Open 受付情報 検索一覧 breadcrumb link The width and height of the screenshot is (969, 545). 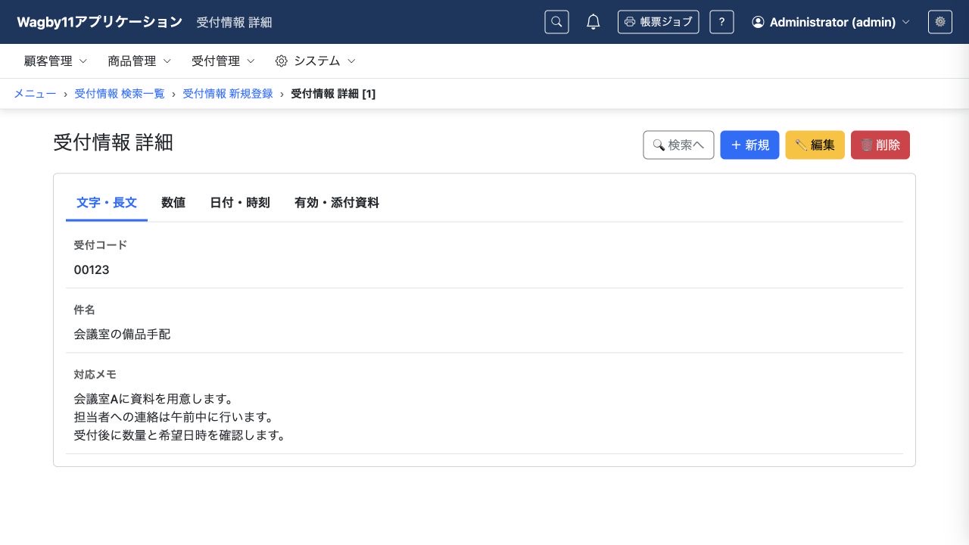120,94
